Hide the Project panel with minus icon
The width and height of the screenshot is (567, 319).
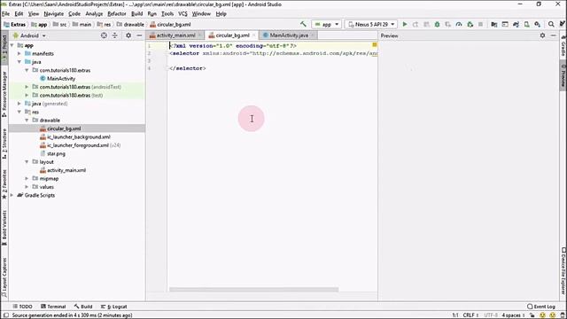139,35
